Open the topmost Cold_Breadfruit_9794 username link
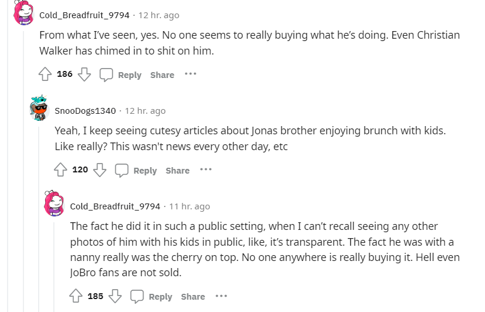The image size is (485, 312). 84,15
